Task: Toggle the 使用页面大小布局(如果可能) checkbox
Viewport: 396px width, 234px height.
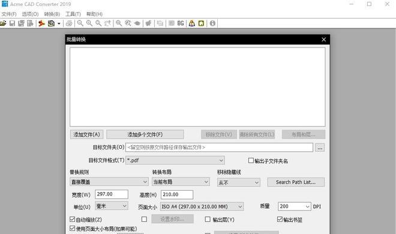Action: [72, 229]
